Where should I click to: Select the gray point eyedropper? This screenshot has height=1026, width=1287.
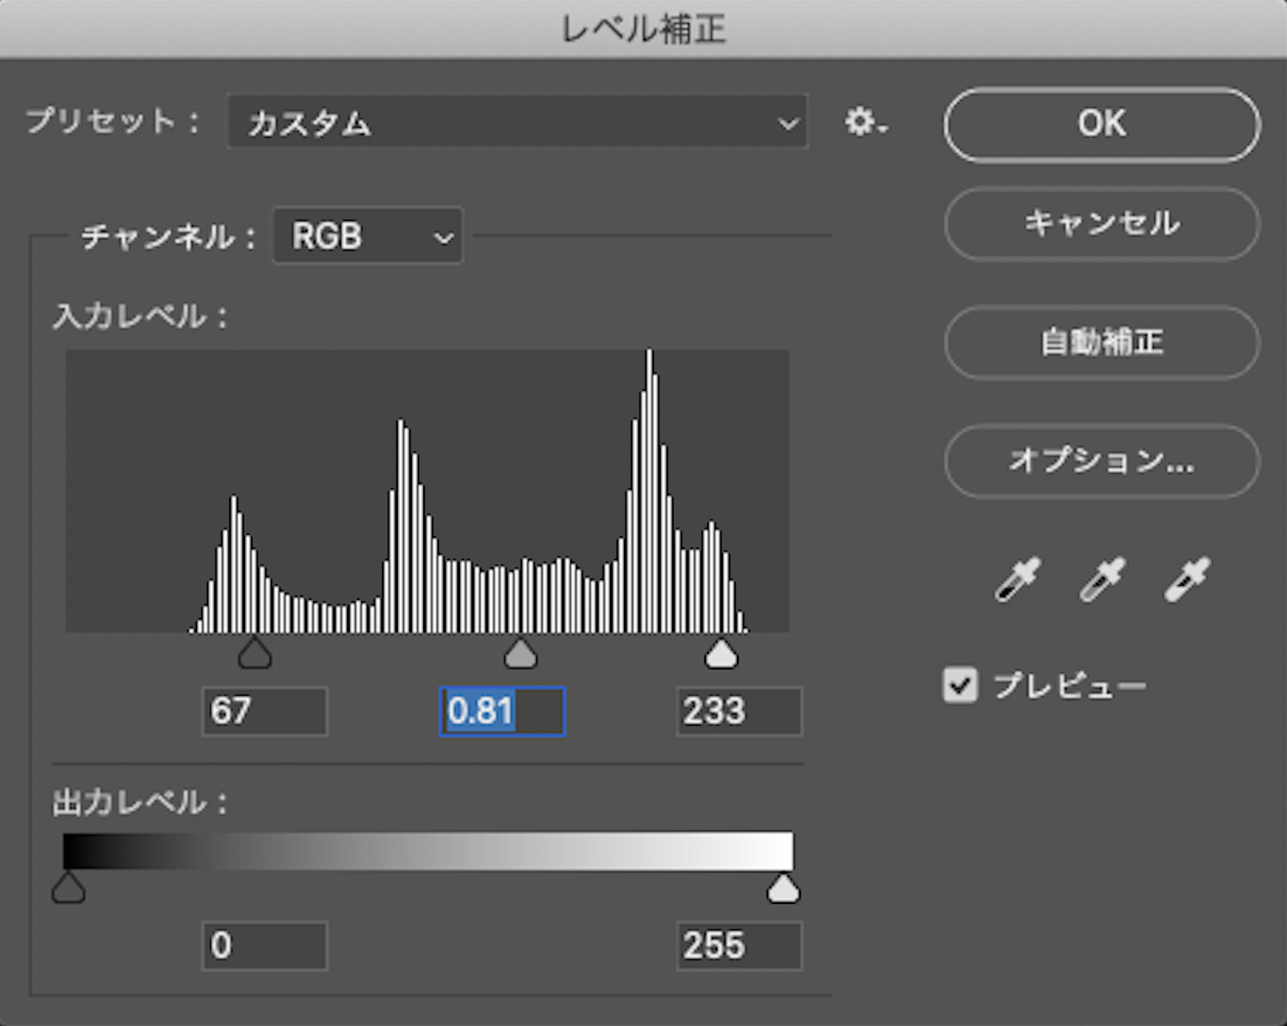(1102, 580)
